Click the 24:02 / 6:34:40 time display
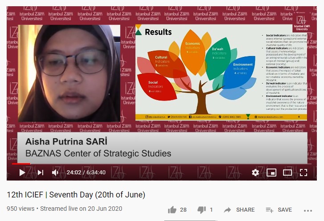This screenshot has width=324, height=221. (86, 173)
